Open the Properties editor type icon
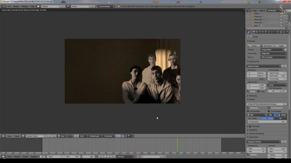This screenshot has width=291, height=163. pyautogui.click(x=248, y=32)
